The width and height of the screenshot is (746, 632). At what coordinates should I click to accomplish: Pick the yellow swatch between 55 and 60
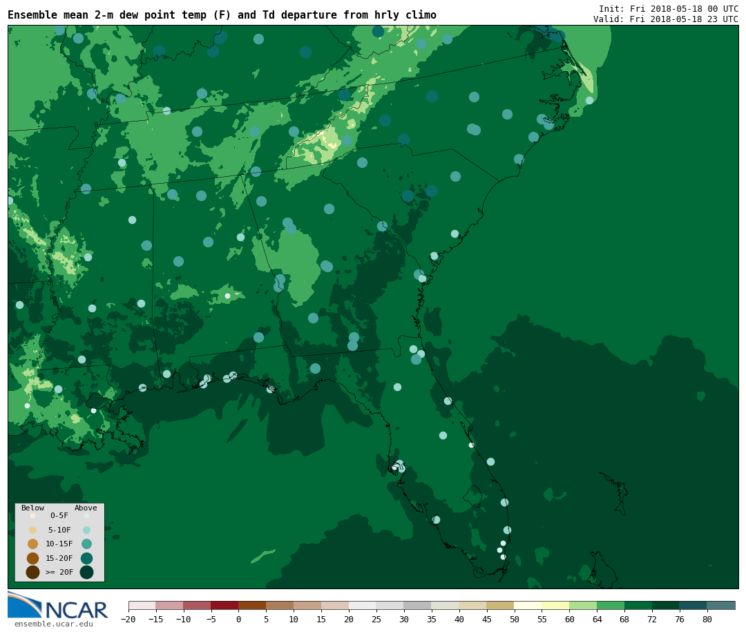(x=556, y=605)
